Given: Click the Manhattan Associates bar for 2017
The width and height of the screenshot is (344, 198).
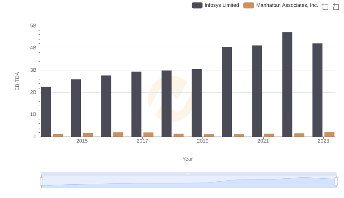Looking at the screenshot, I should [148, 135].
